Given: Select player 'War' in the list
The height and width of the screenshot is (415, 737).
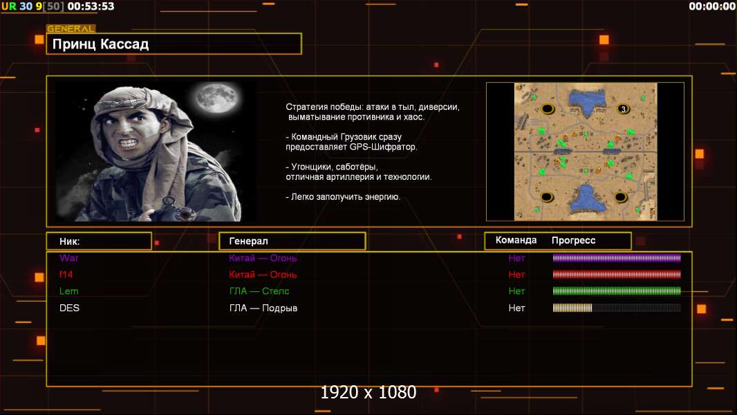Looking at the screenshot, I should (x=70, y=258).
